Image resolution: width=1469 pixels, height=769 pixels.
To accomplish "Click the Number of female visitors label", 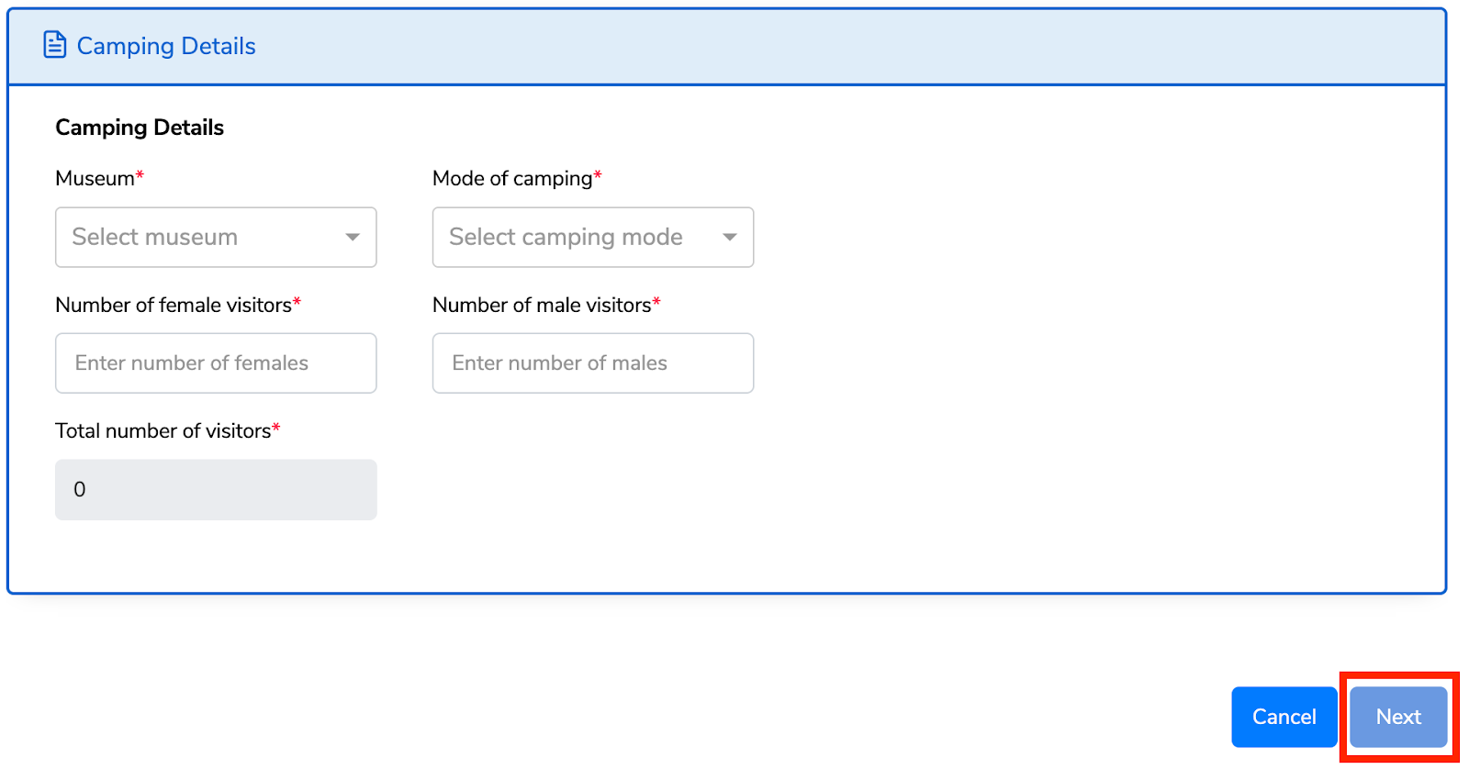I will coord(174,305).
